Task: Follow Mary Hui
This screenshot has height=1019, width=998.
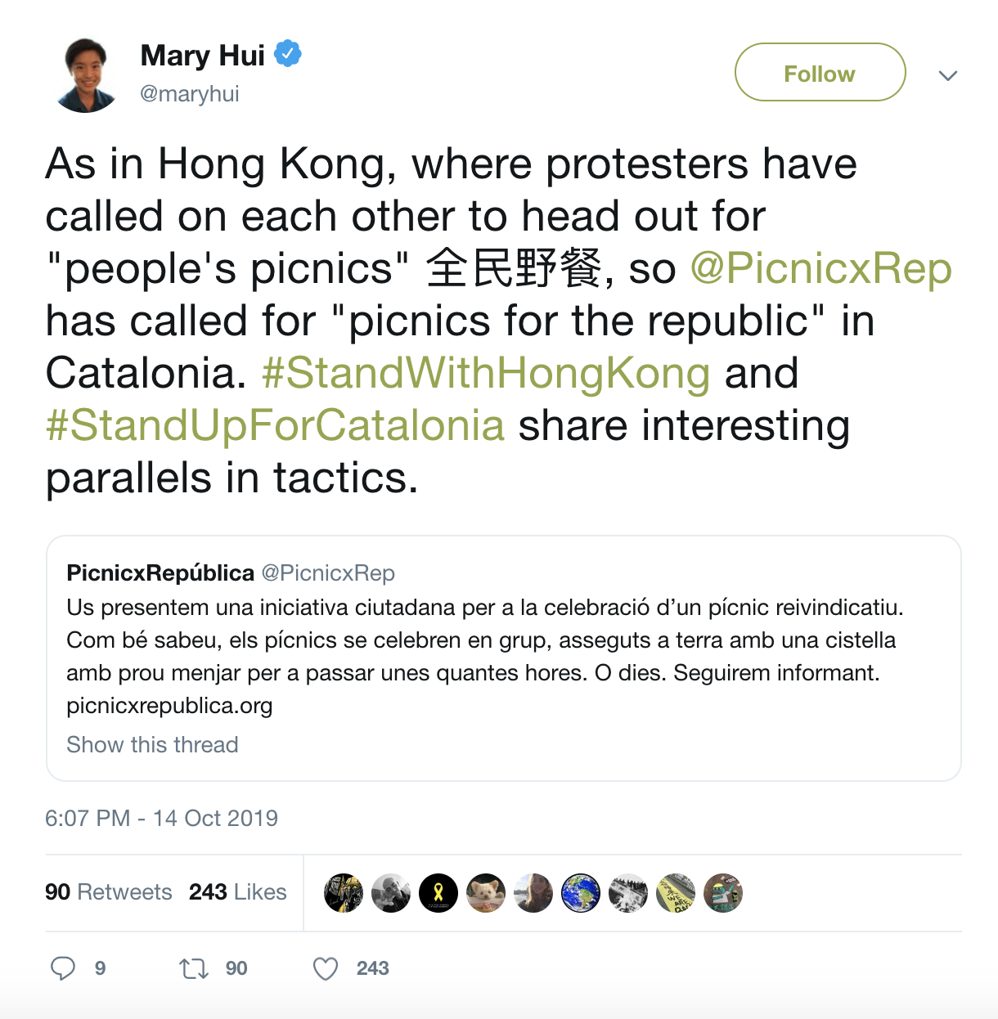Action: (x=820, y=73)
